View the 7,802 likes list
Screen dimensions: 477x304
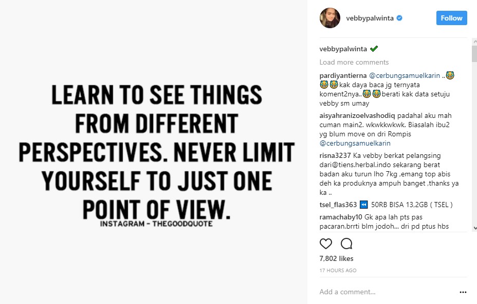point(336,259)
